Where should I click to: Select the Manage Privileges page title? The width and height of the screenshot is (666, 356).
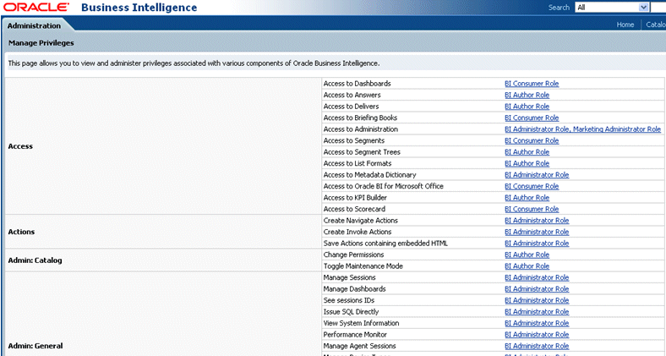click(x=41, y=43)
